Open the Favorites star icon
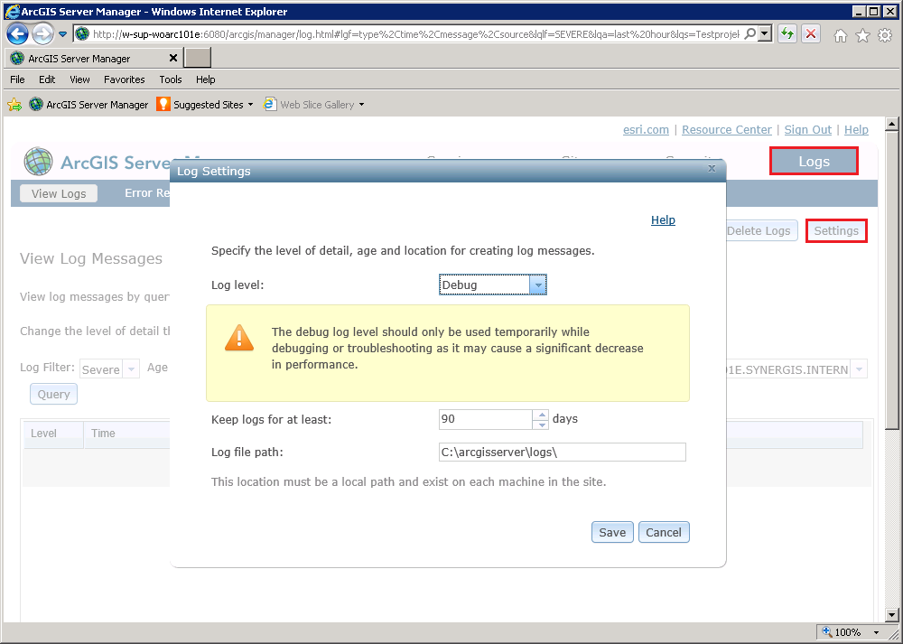Screen dimensions: 903x644 click(x=861, y=33)
